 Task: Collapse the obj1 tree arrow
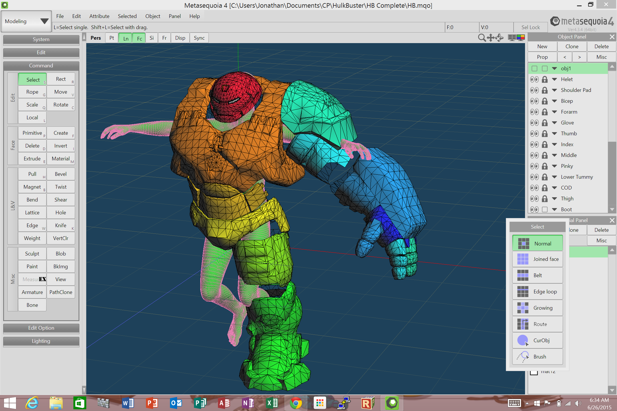pyautogui.click(x=554, y=68)
